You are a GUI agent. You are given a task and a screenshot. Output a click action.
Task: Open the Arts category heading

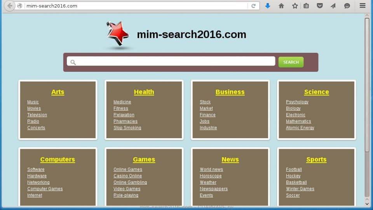[58, 92]
